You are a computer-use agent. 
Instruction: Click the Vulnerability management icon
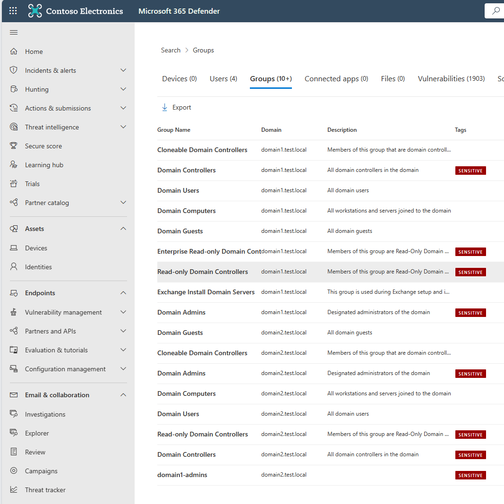point(14,312)
